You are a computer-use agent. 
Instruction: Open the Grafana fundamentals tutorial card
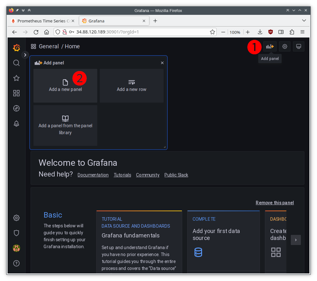(139, 242)
